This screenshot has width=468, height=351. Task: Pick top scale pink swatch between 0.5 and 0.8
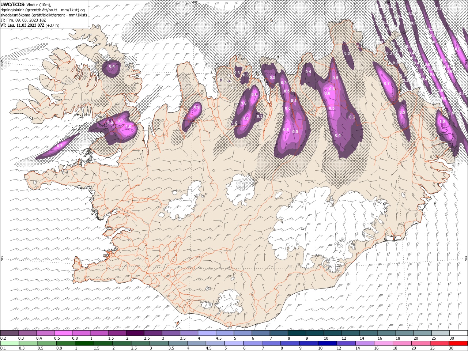pyautogui.click(x=63, y=333)
